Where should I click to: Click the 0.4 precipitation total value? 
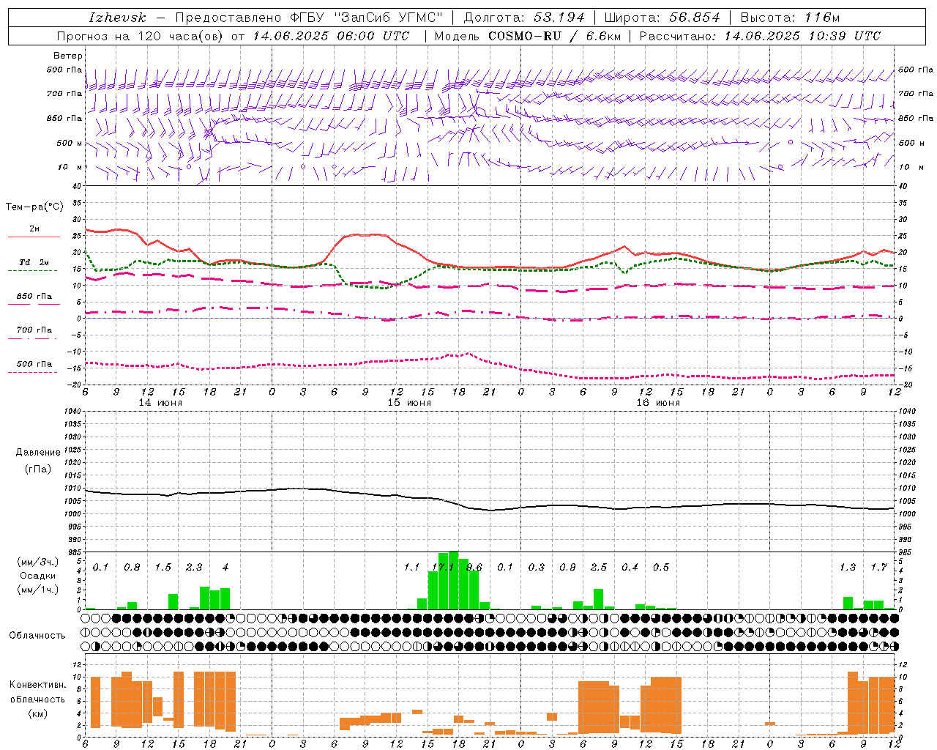pos(630,567)
